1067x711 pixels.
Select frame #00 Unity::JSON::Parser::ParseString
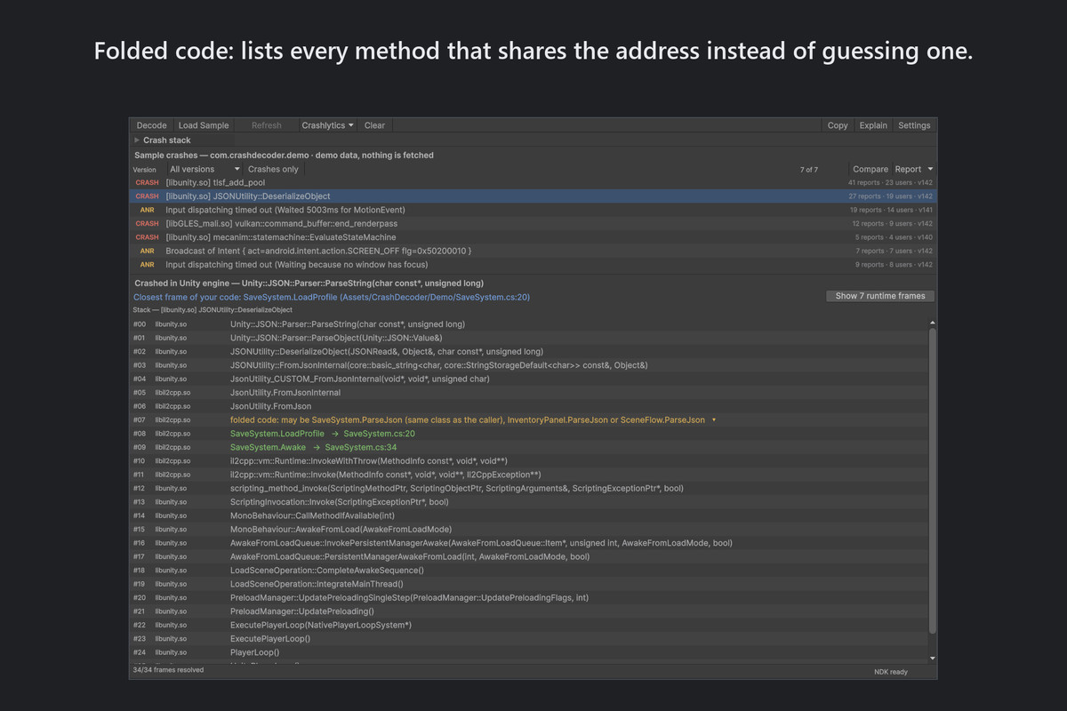coord(529,324)
